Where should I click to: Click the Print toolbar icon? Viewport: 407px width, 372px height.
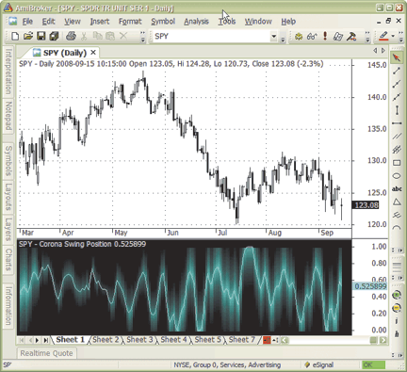[71, 36]
